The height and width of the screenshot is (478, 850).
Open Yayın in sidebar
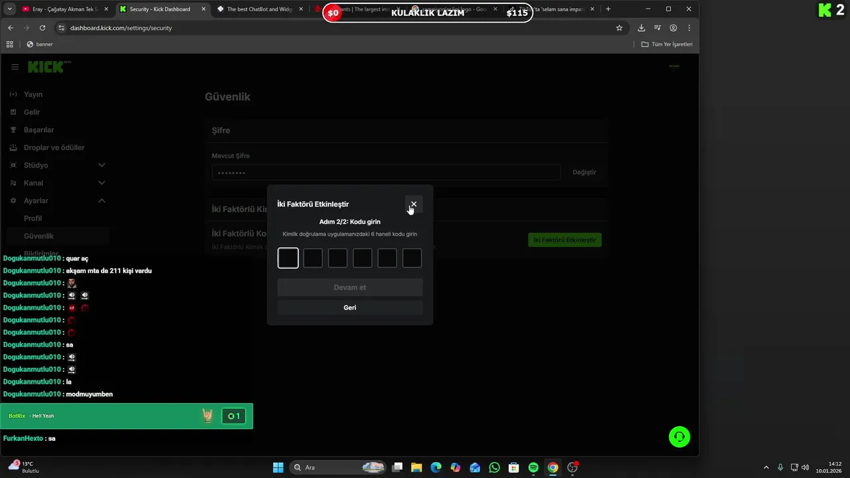[33, 94]
